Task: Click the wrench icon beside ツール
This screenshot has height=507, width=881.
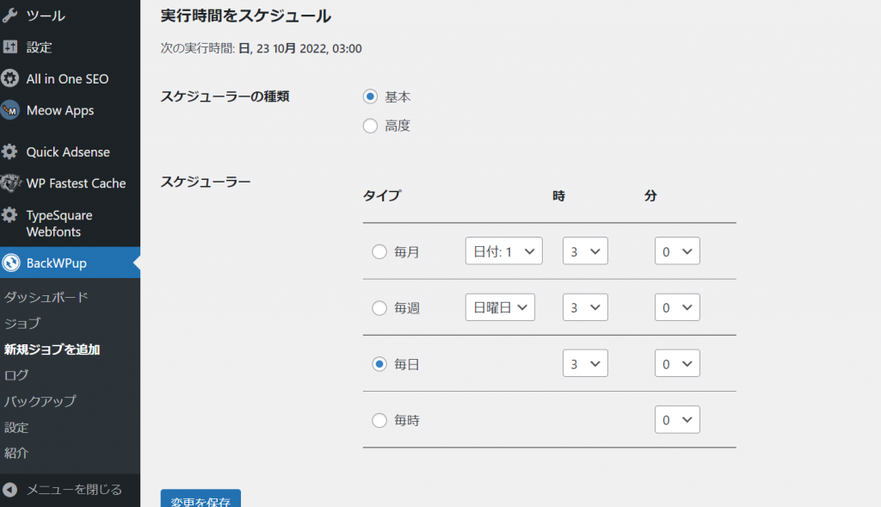Action: [x=10, y=16]
